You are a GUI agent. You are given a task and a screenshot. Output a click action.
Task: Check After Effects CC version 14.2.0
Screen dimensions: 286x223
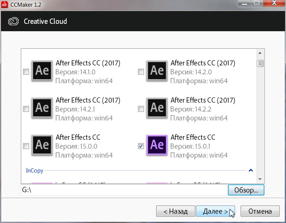click(141, 72)
